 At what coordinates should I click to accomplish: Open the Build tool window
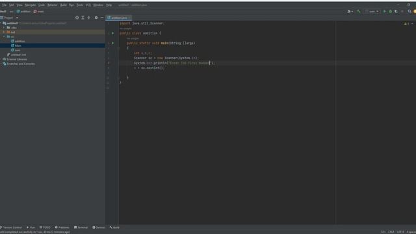pos(114,227)
